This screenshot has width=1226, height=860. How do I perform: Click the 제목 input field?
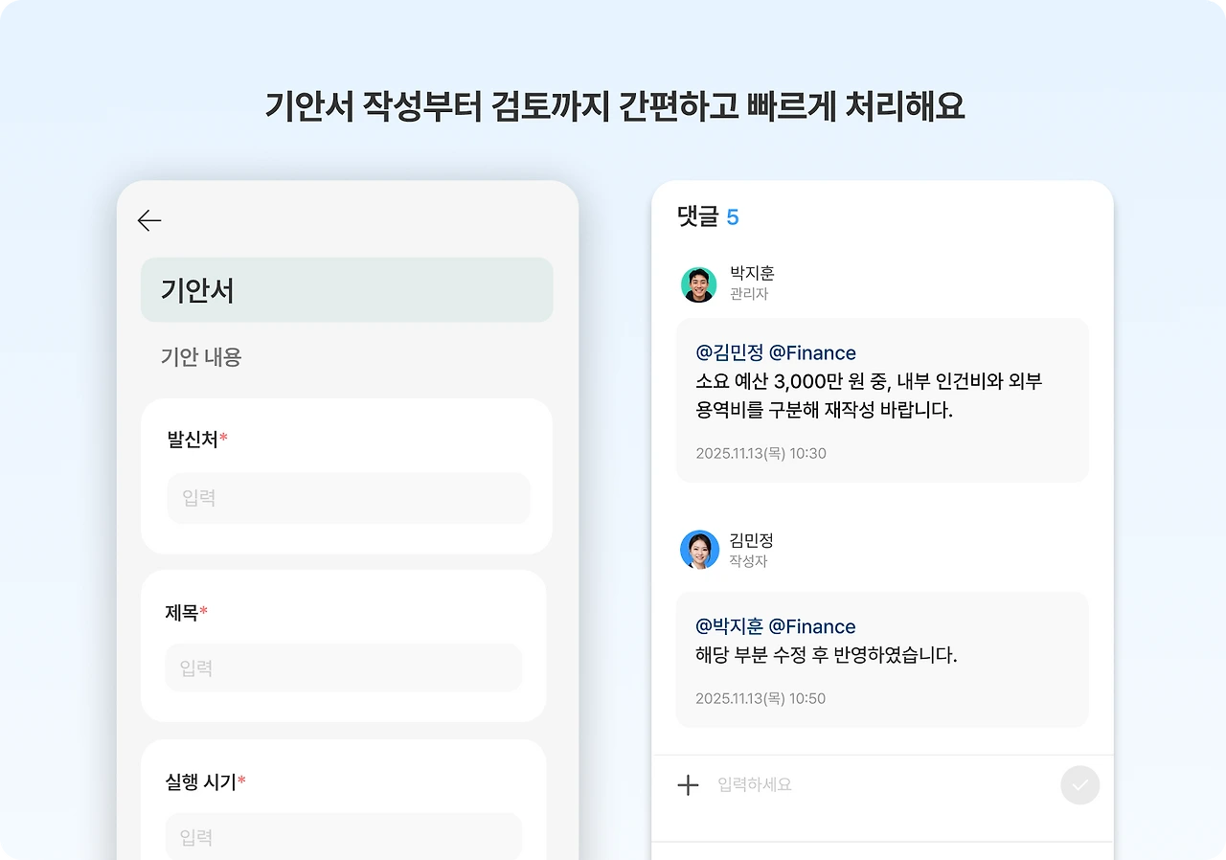click(x=344, y=668)
